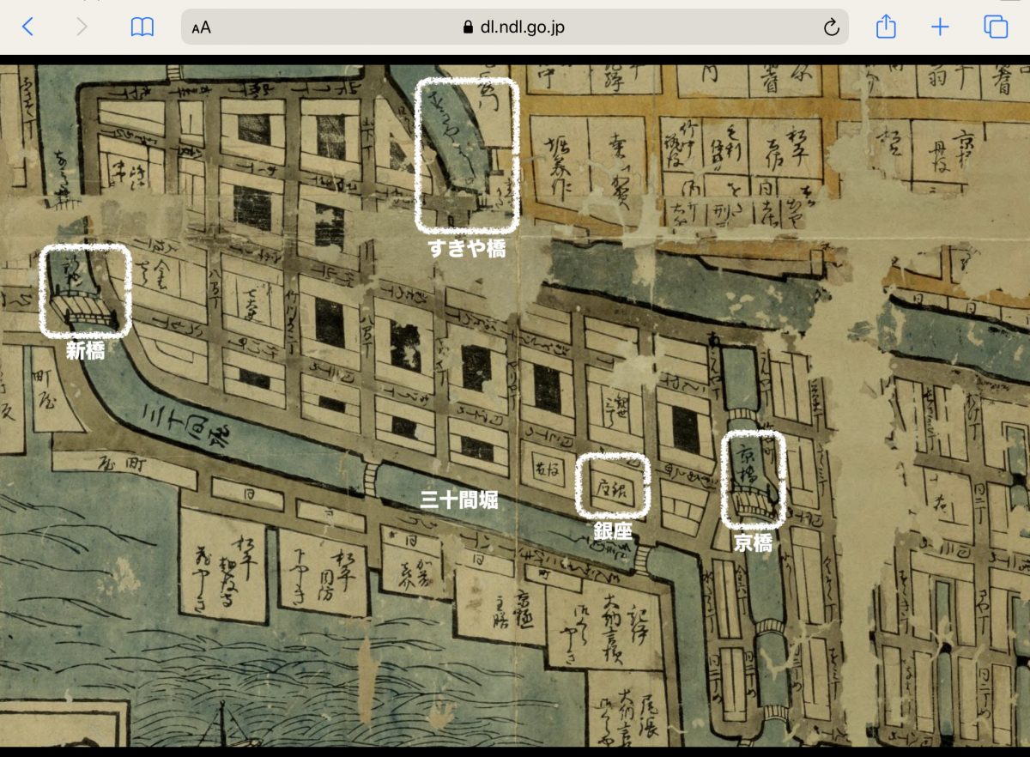The width and height of the screenshot is (1030, 757).
Task: Tap the forward navigation arrow
Action: click(82, 27)
